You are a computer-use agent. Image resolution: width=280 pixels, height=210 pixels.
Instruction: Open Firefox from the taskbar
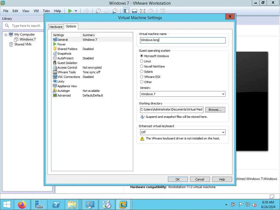[22, 205]
